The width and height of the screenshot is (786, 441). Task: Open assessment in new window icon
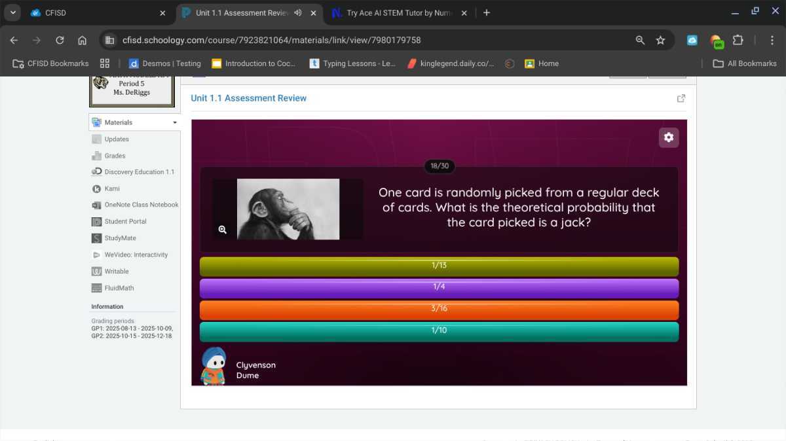(681, 98)
